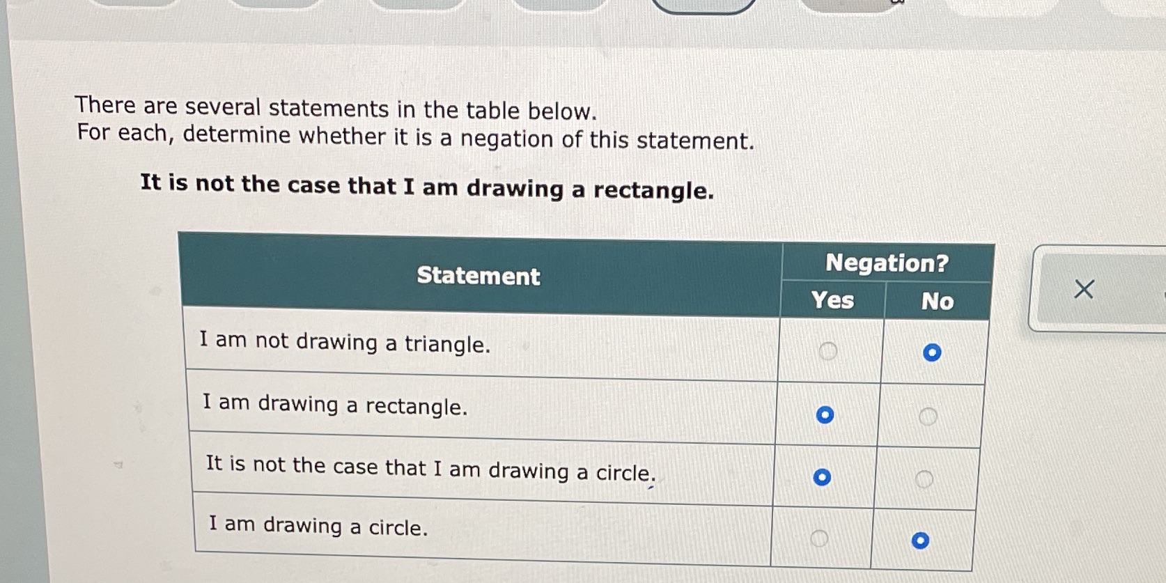
Task: Click the 'Statement' column header
Action: pos(479,277)
